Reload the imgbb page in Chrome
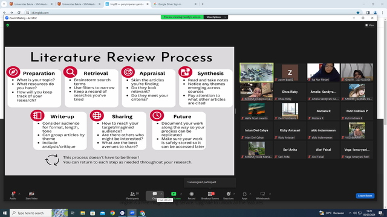 click(19, 13)
